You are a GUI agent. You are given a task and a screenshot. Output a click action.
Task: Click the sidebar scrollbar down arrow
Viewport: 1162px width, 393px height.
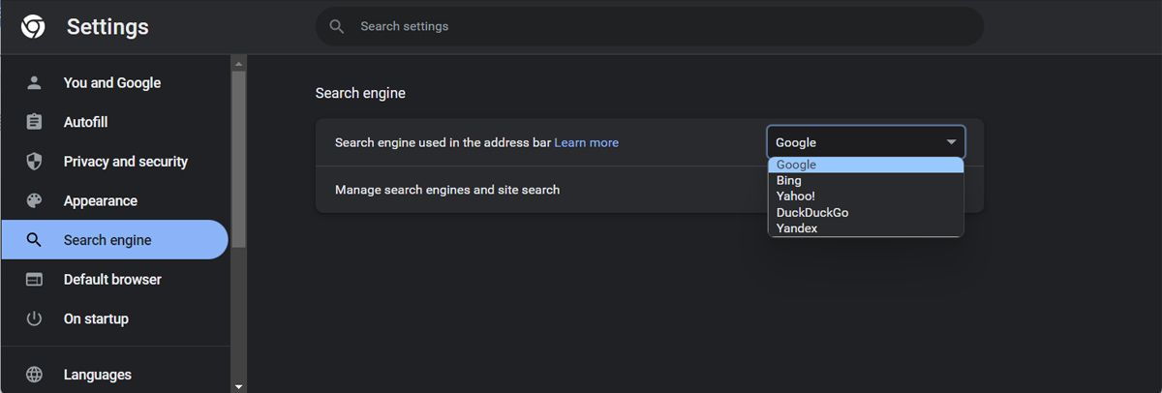click(238, 386)
